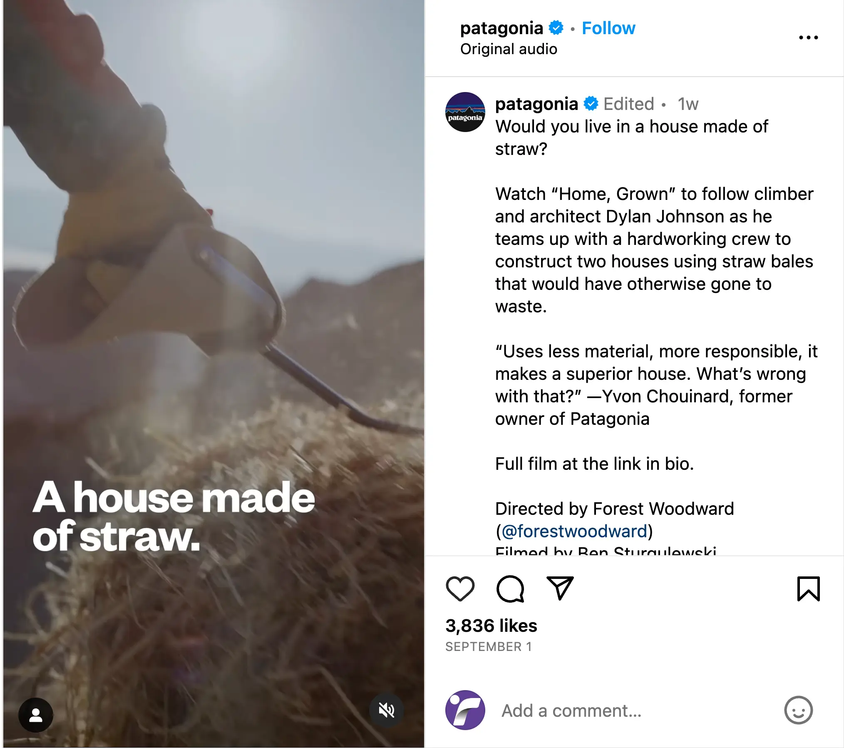The width and height of the screenshot is (844, 748).
Task: Save post using bookmark icon
Action: click(808, 588)
